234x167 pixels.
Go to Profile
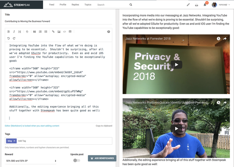tap(63, 5)
